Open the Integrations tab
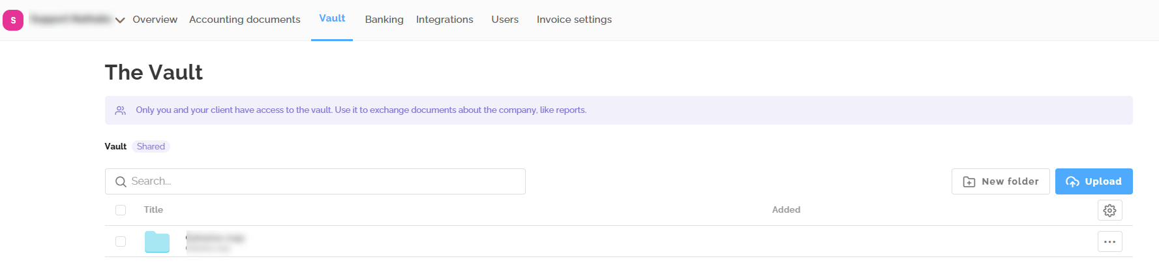1159x278 pixels. (x=445, y=20)
